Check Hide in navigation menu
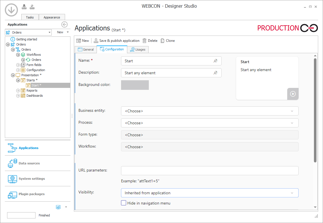323x223 pixels. [x=124, y=203]
